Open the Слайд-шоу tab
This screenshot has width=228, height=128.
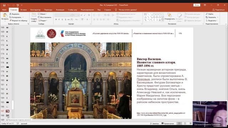tap(72, 10)
